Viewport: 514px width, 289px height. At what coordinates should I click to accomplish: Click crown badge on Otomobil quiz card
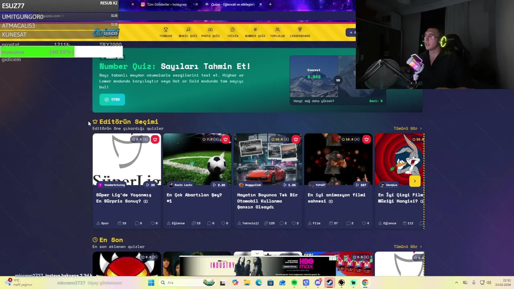[296, 139]
